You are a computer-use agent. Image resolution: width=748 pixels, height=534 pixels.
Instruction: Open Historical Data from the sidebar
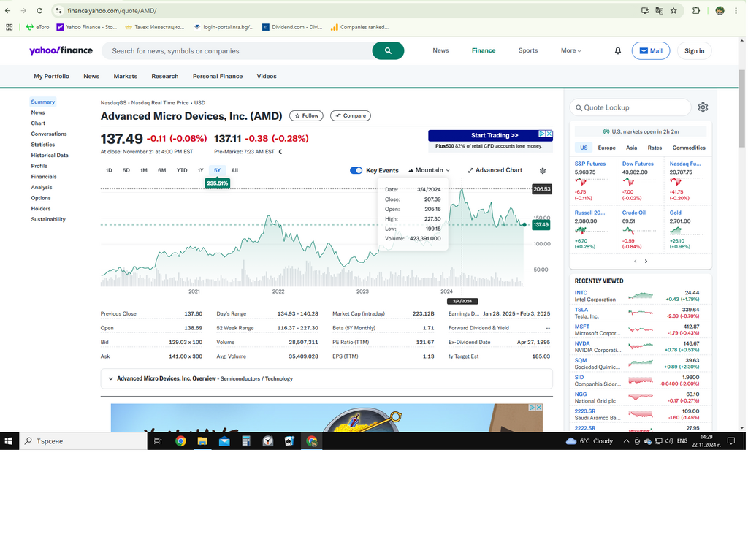pos(50,155)
